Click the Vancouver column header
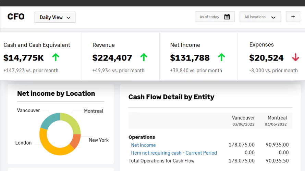The height and width of the screenshot is (171, 305). tap(243, 118)
